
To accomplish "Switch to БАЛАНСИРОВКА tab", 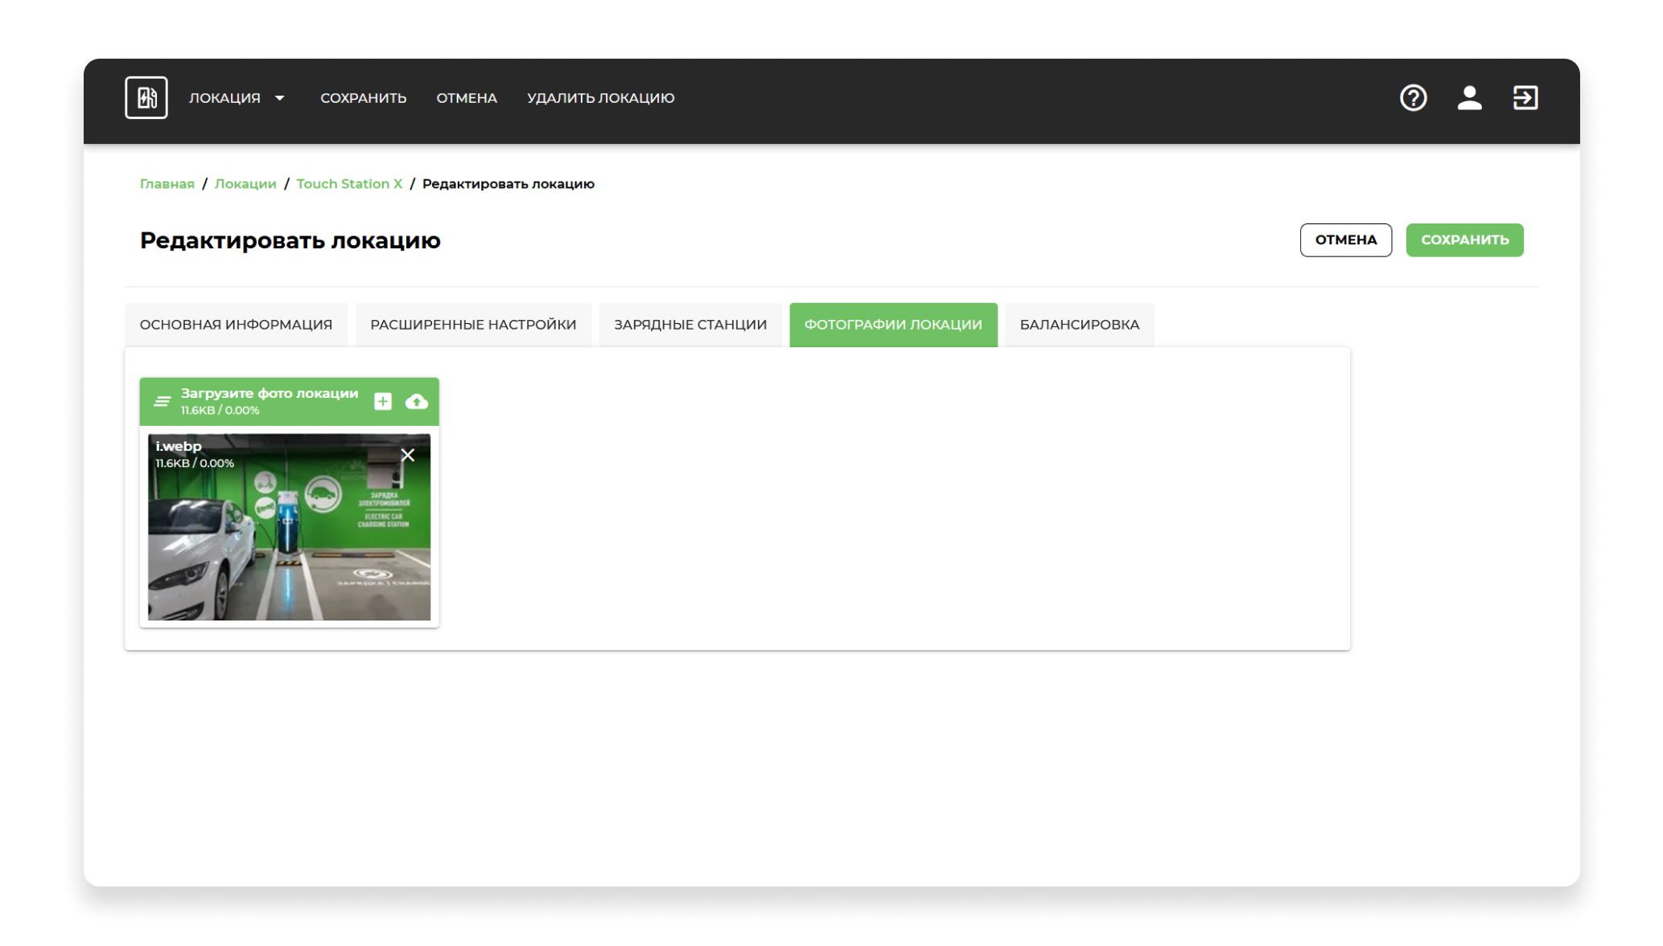I will click(x=1080, y=325).
